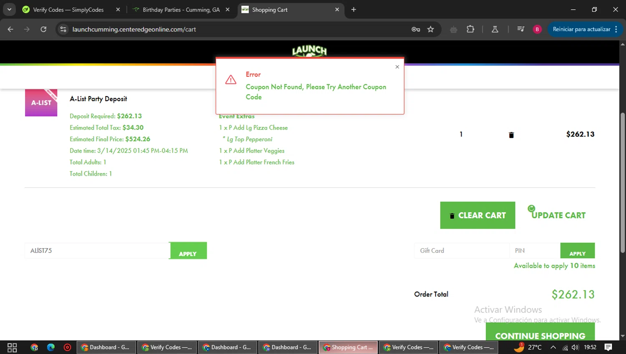Delete A-List Party Deposit with trash icon

pos(511,135)
